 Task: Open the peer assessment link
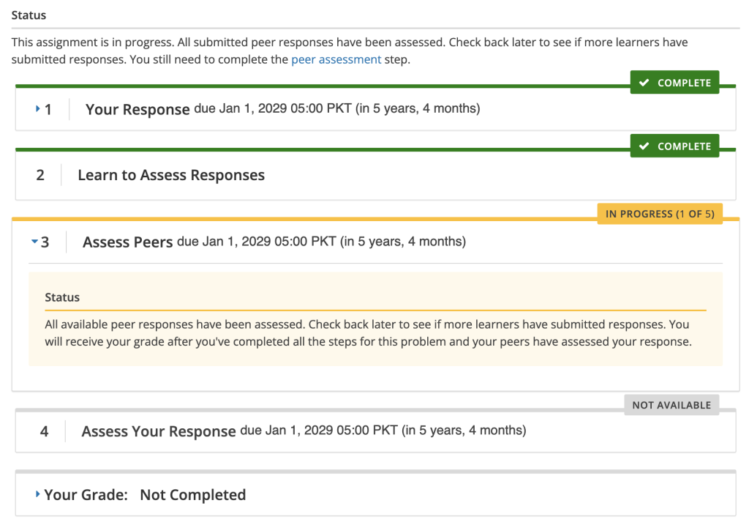pos(336,59)
